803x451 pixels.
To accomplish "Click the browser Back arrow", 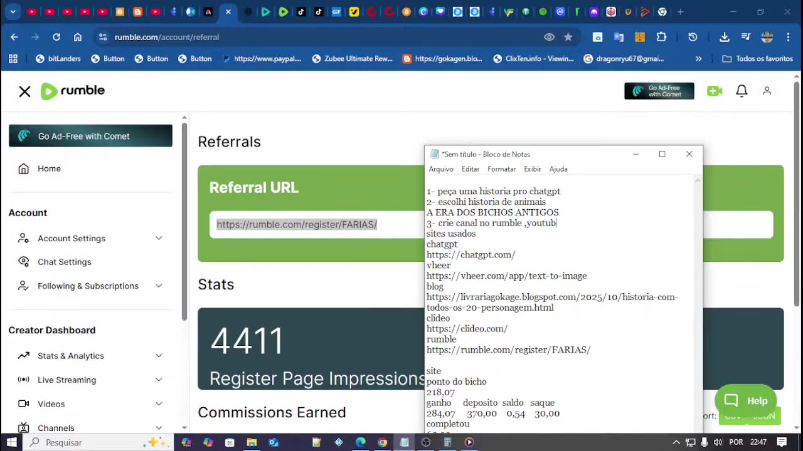I will 14,37.
